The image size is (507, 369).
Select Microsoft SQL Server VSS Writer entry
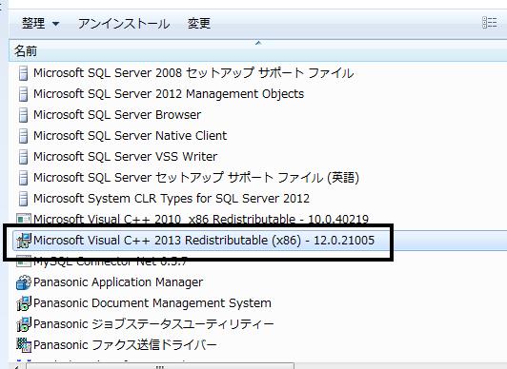[x=126, y=157]
